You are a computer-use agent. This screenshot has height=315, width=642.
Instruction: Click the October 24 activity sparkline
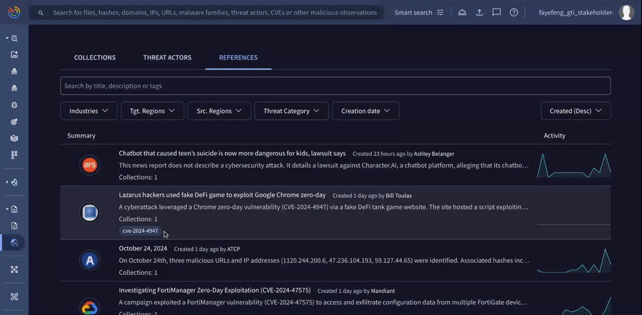574,261
